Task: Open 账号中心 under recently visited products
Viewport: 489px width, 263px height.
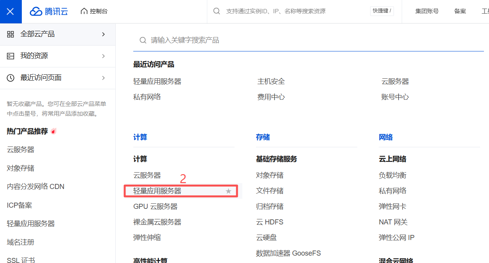Action: (x=395, y=97)
